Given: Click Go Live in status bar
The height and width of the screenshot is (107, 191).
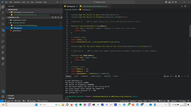Looking at the screenshot, I should (x=162, y=101).
